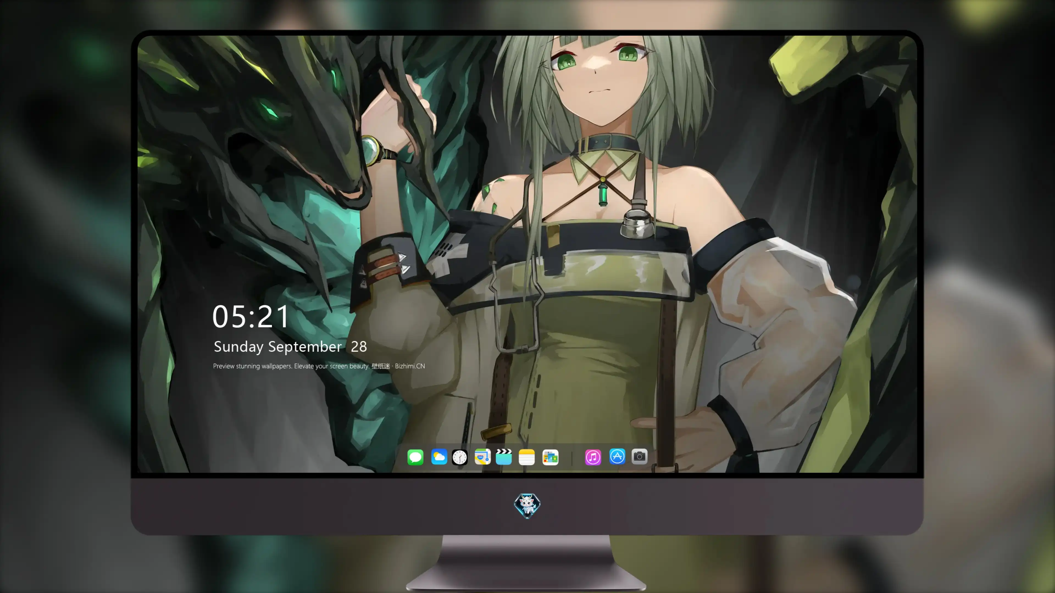Click the 'Preview stunning wallpapers' caption
This screenshot has height=593, width=1055.
319,366
